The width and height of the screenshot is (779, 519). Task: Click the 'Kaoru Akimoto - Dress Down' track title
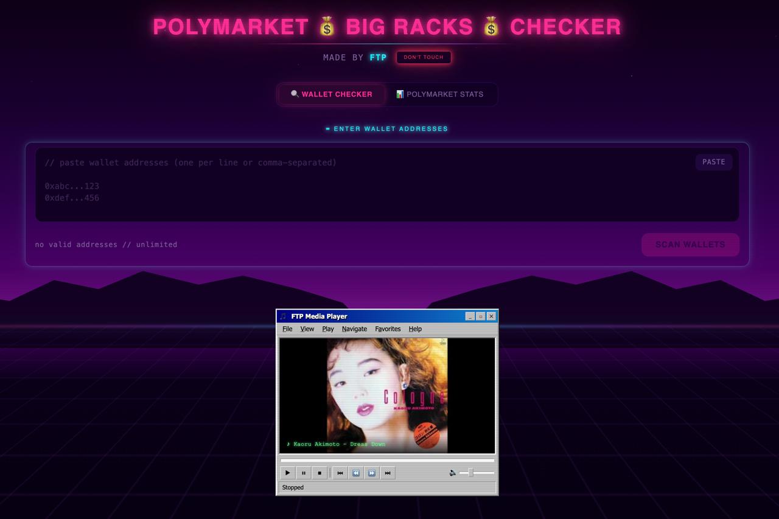336,444
